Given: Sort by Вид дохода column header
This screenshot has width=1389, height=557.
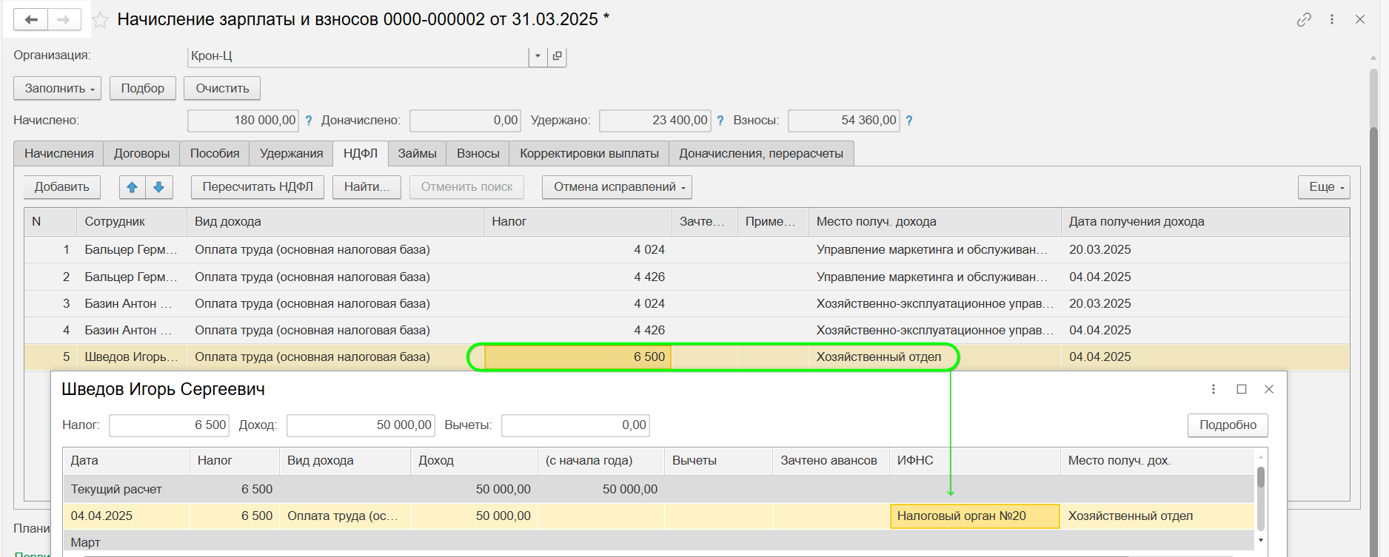Looking at the screenshot, I should pos(335,222).
